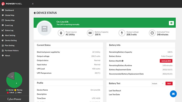Image resolution: width=182 pixels, height=102 pixels.
Task: Click the Estimated Time clock icon
Action: click(x=152, y=33)
